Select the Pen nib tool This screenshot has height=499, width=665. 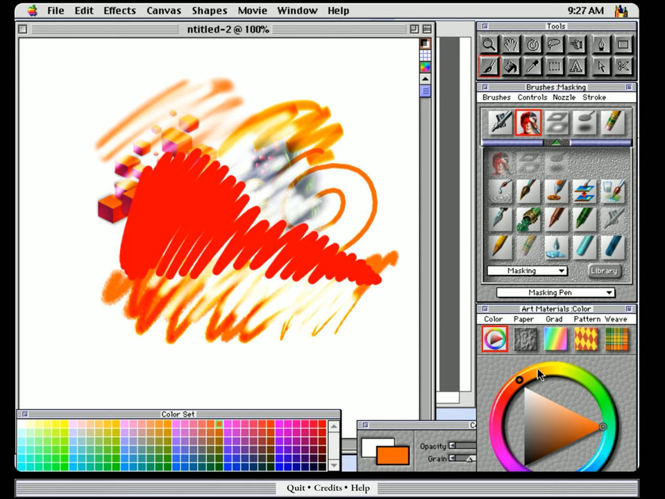point(601,44)
